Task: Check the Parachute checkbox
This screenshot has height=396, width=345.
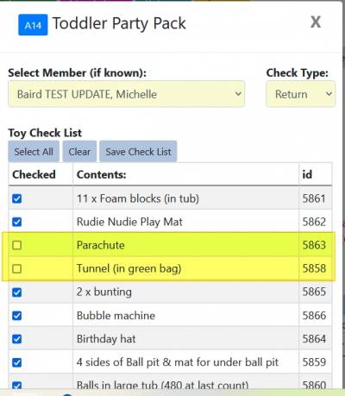Action: (x=17, y=245)
